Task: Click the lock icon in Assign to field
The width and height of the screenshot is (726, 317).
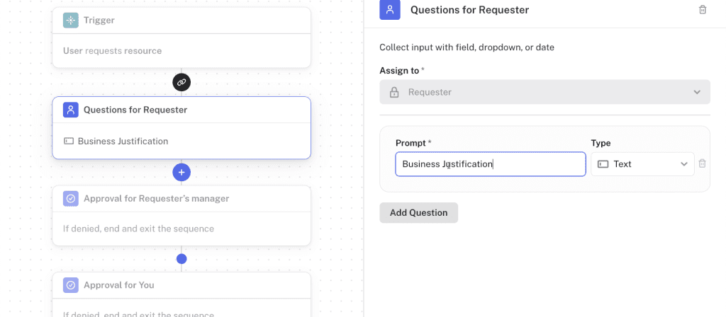Action: click(394, 92)
